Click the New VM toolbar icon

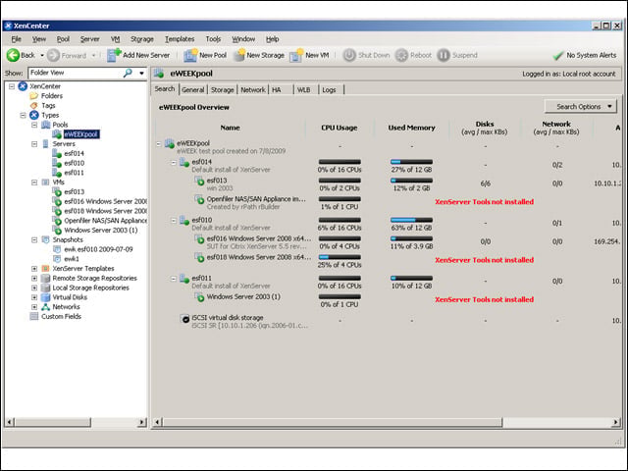(x=296, y=55)
